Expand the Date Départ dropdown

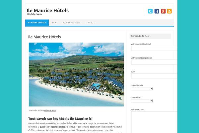point(142,101)
